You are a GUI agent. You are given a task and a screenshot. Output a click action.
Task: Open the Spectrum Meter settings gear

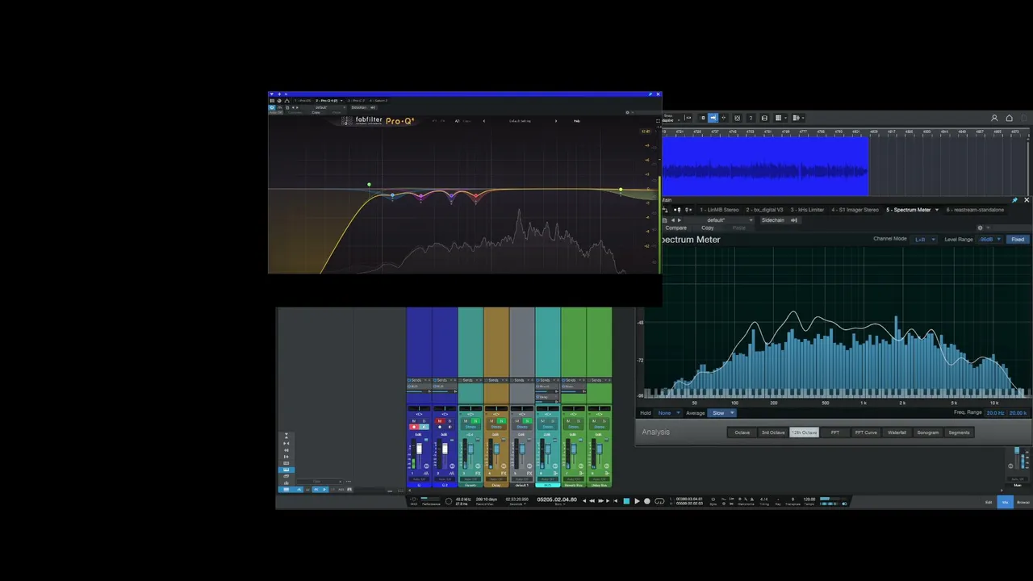coord(980,228)
